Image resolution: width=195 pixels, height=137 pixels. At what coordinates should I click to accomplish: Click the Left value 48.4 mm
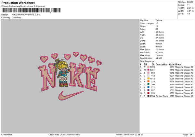(160, 32)
